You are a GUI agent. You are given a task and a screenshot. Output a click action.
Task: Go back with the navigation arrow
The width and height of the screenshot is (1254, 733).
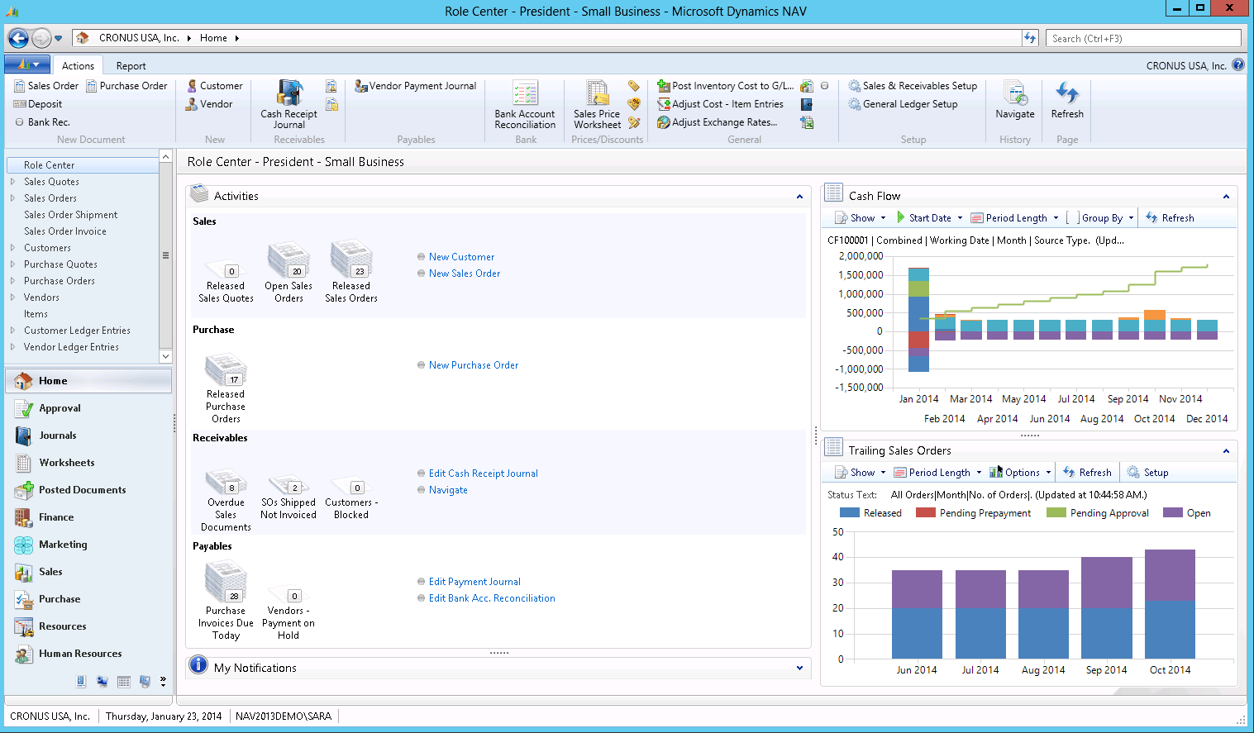(x=18, y=38)
